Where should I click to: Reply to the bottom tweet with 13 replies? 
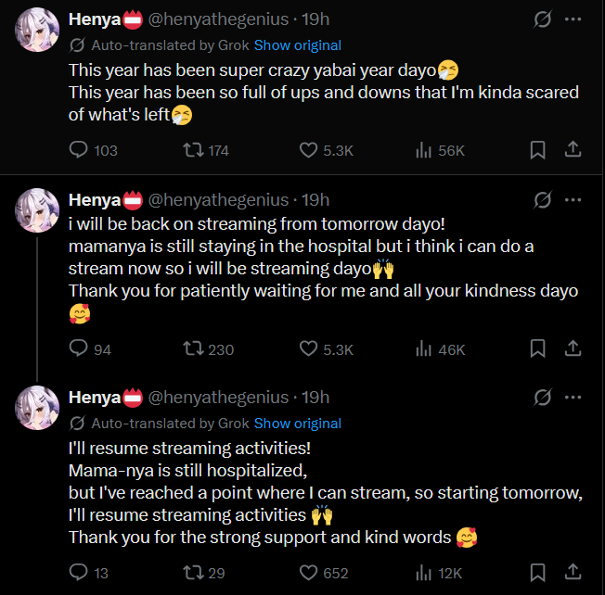pyautogui.click(x=81, y=573)
